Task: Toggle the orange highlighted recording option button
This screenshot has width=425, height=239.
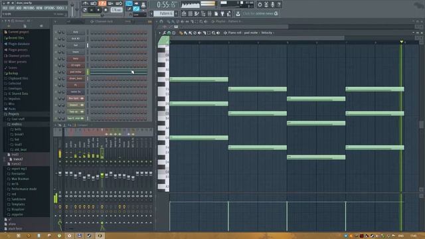Action: tap(102, 3)
